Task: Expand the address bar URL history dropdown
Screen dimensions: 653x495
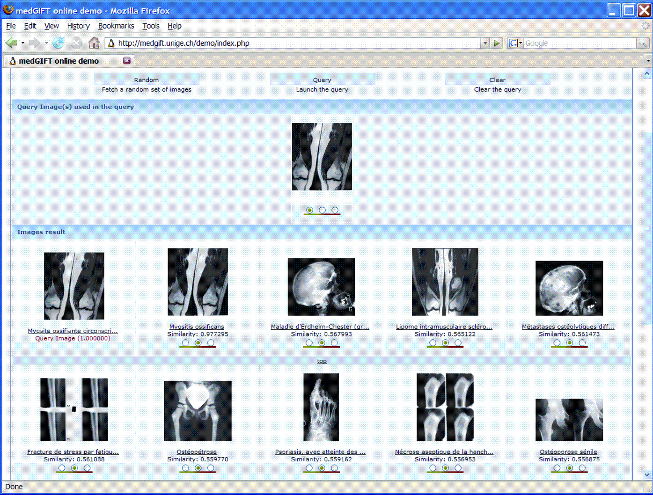Action: tap(485, 43)
